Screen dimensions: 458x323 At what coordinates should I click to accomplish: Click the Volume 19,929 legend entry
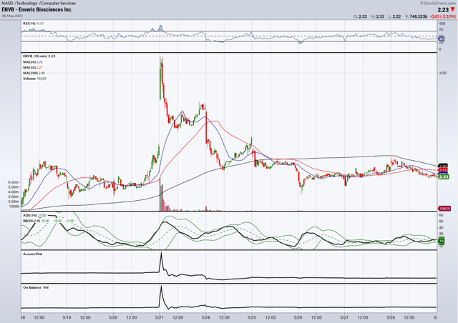(x=34, y=79)
